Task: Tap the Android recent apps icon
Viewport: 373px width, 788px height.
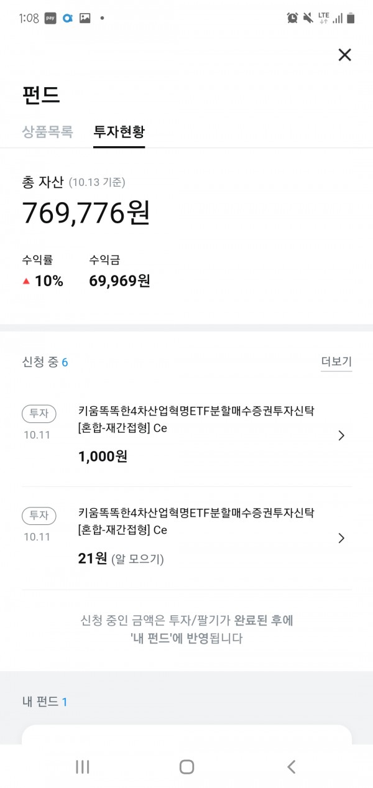Action: click(83, 767)
